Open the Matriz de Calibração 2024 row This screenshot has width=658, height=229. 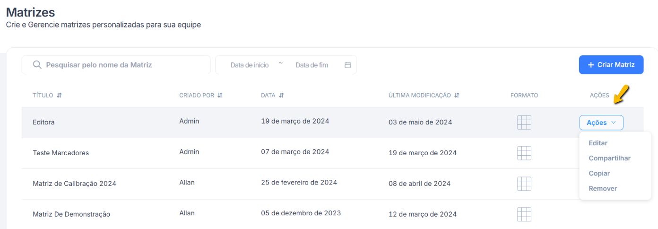[74, 184]
